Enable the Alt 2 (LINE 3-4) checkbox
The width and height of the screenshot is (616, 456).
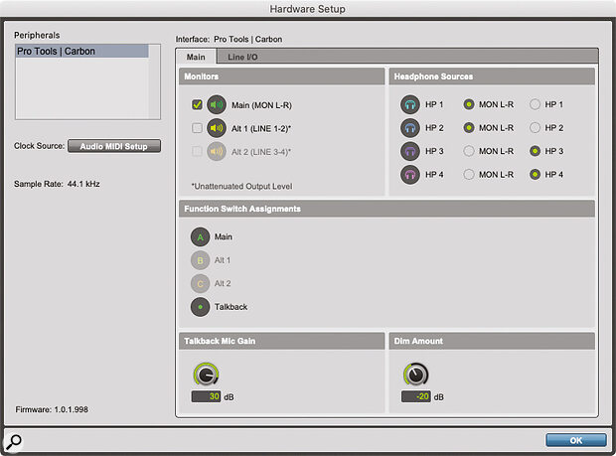[197, 152]
